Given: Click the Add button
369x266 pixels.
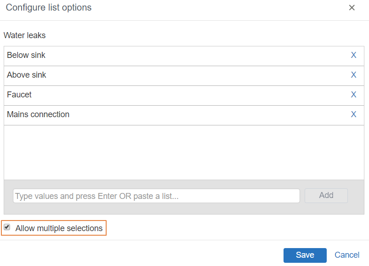Looking at the screenshot, I should [x=326, y=195].
